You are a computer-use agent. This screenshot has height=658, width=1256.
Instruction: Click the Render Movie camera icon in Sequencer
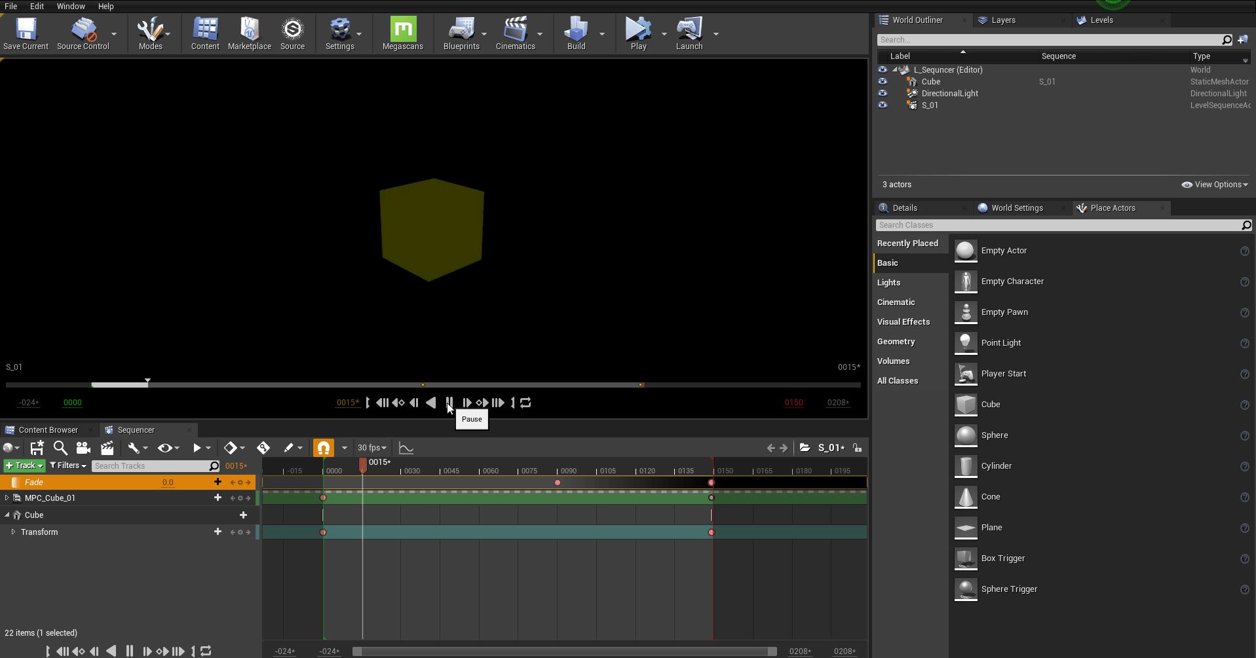coord(83,448)
